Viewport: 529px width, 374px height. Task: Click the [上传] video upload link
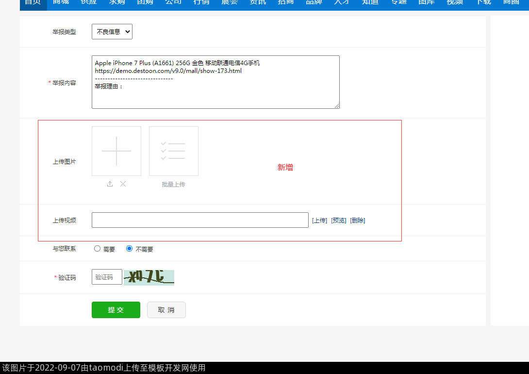point(319,221)
